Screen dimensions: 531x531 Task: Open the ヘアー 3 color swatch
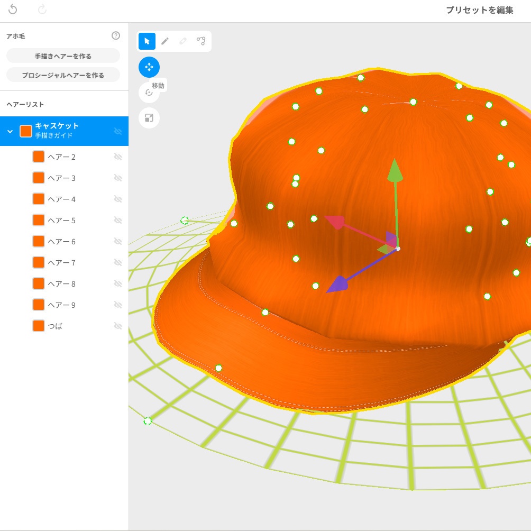39,178
